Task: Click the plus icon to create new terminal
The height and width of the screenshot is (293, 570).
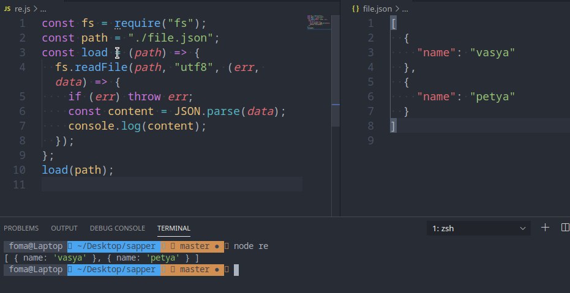Action: (x=545, y=228)
